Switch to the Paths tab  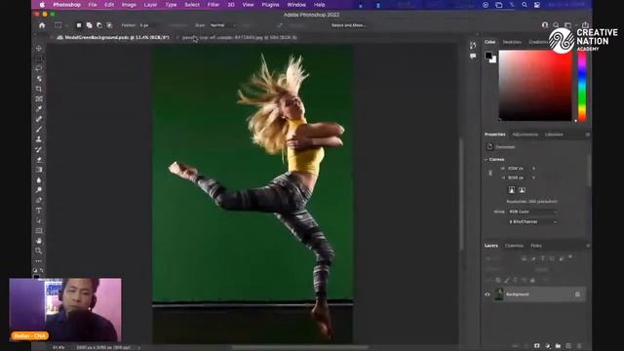point(536,246)
